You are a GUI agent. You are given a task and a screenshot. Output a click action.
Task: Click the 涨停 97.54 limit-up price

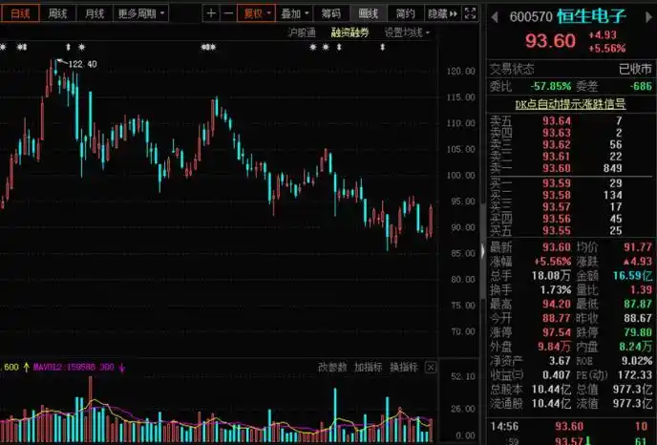pos(557,332)
